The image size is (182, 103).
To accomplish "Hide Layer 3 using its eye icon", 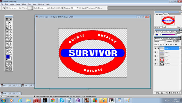I will [155, 56].
